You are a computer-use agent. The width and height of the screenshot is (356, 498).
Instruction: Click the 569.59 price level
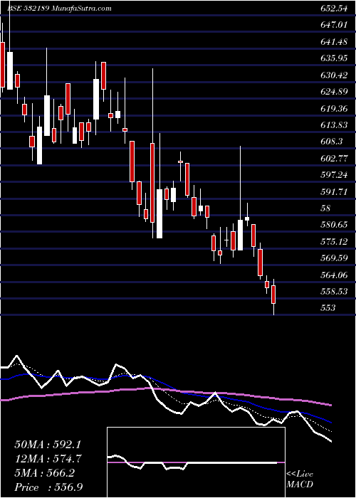334,258
